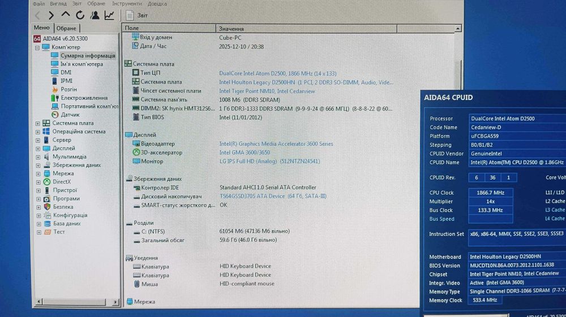
Task: Click the SMART-статус row value OK
Action: click(224, 205)
